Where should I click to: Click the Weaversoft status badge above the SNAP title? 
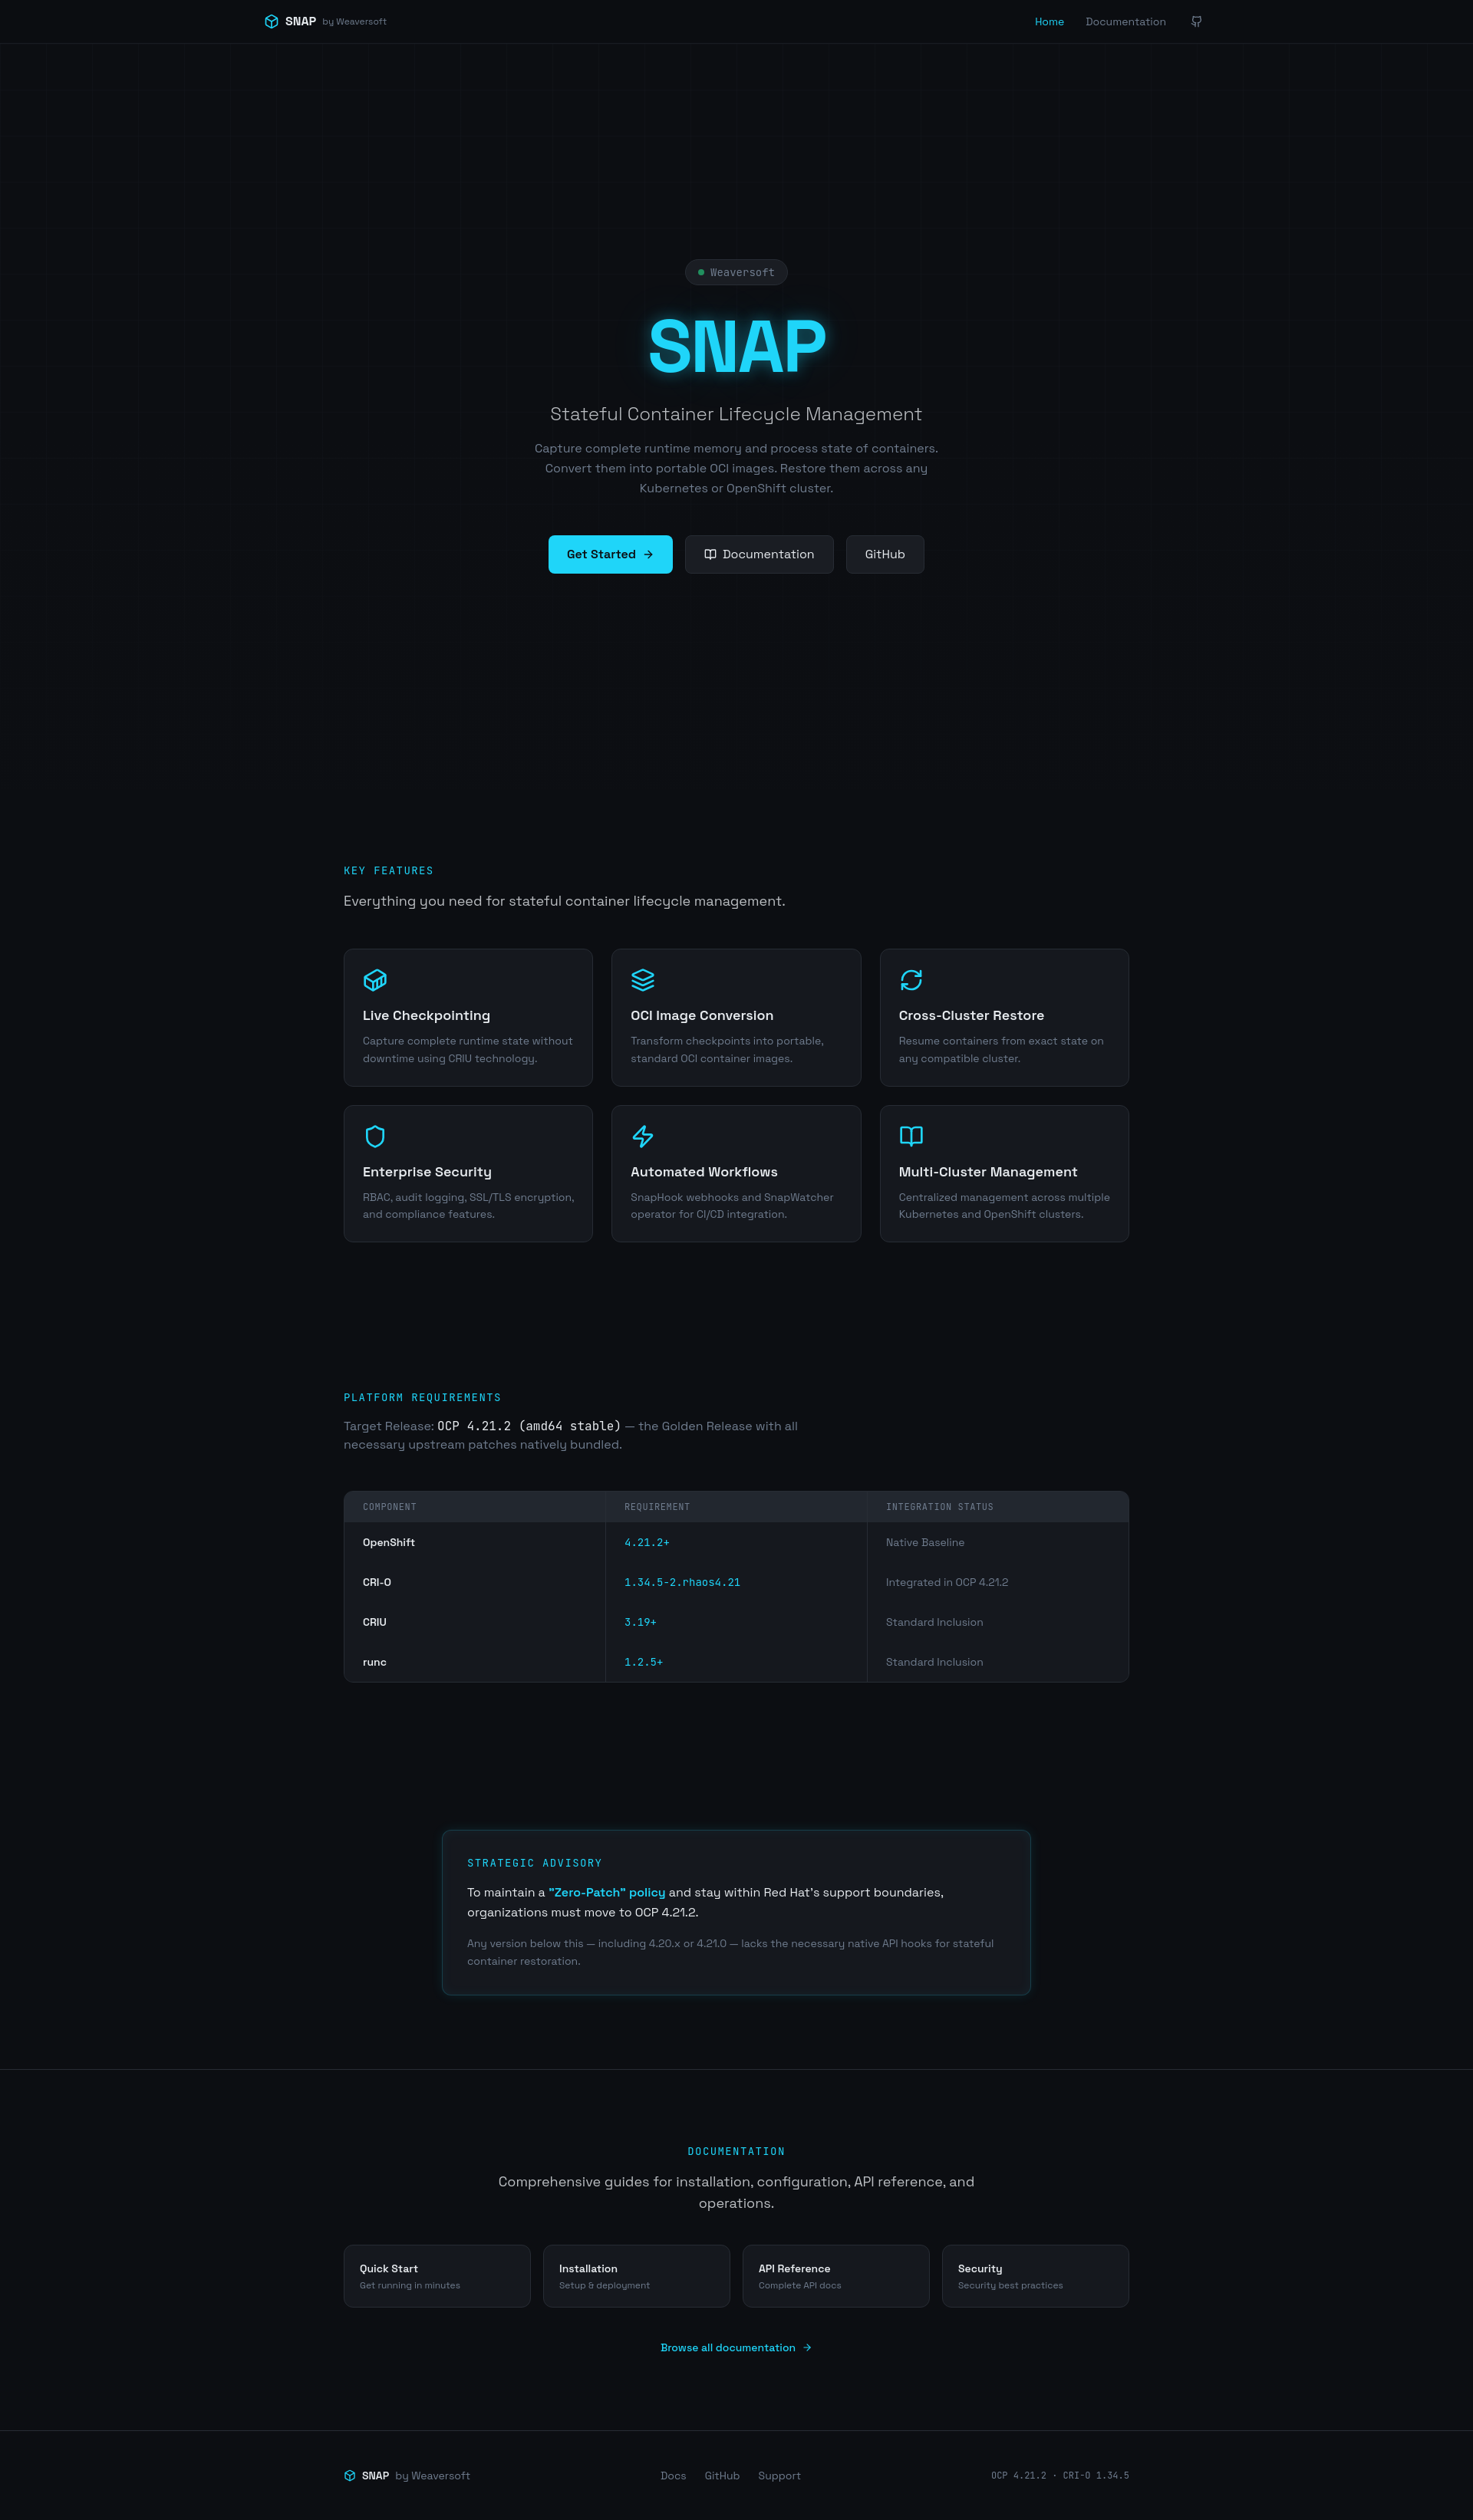coord(736,272)
